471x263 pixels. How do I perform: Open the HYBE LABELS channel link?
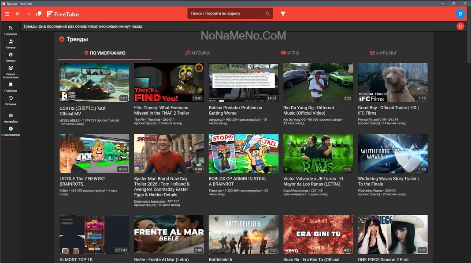pos(70,120)
